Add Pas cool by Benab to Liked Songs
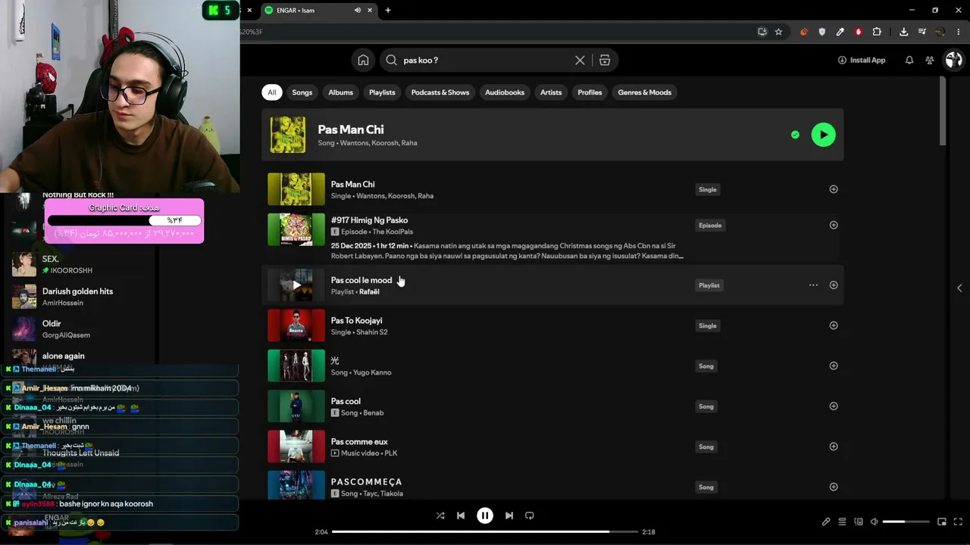Image resolution: width=970 pixels, height=545 pixels. (834, 406)
